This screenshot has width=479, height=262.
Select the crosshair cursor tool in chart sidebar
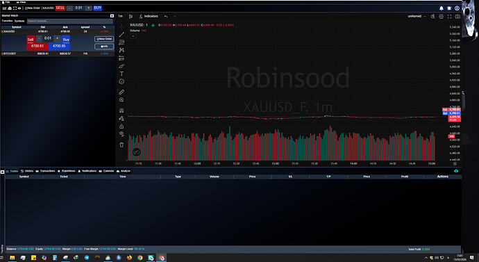click(121, 26)
